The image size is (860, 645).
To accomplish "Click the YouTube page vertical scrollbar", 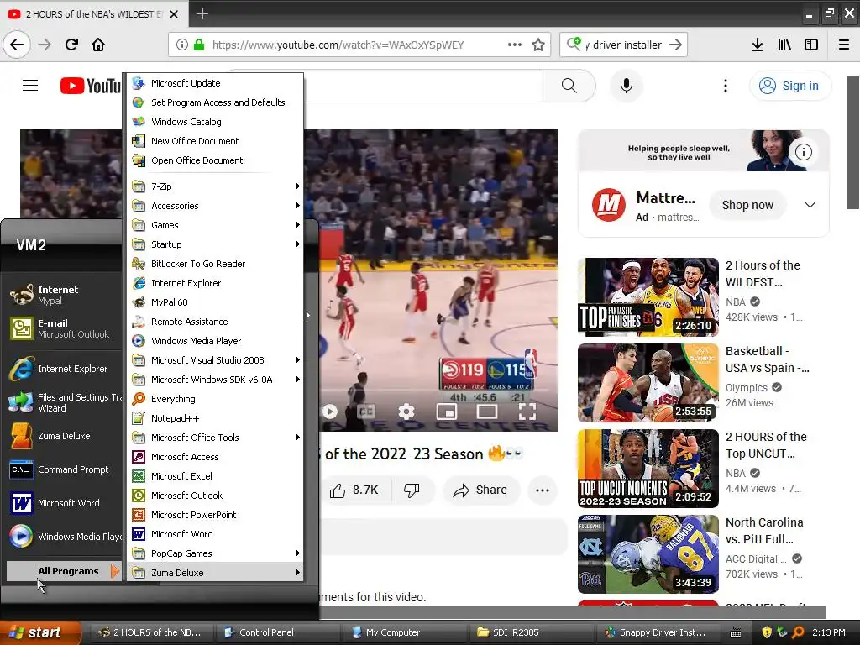I will 852,143.
